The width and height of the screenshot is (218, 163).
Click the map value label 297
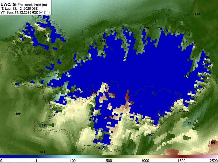176,33
